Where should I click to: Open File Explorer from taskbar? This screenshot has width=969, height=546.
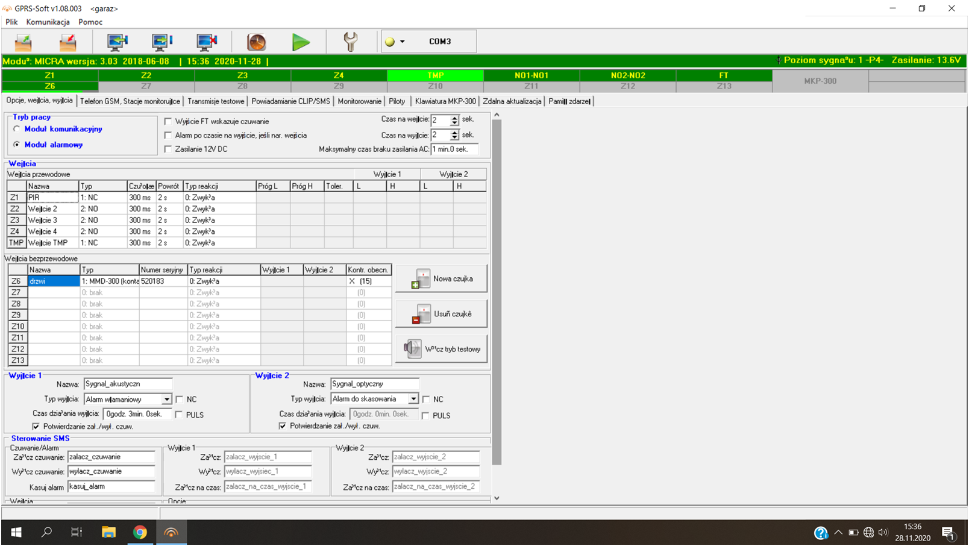pyautogui.click(x=108, y=532)
